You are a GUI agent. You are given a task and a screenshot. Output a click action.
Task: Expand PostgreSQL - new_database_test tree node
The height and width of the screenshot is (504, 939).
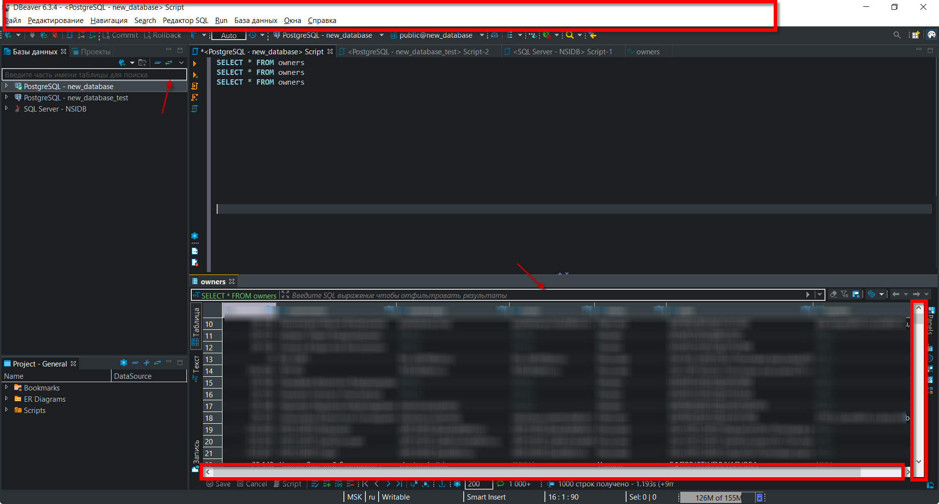(7, 97)
